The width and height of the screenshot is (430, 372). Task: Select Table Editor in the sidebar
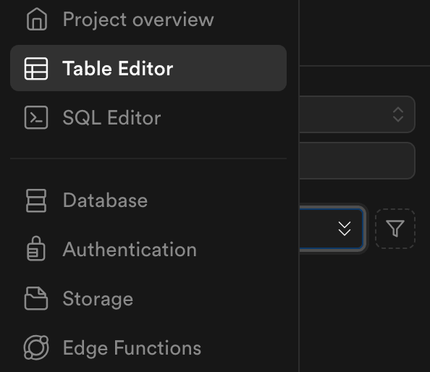[x=148, y=68]
